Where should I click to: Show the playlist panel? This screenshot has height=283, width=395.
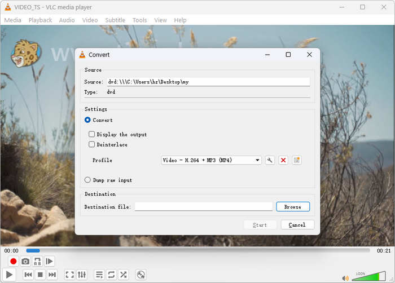coord(99,275)
